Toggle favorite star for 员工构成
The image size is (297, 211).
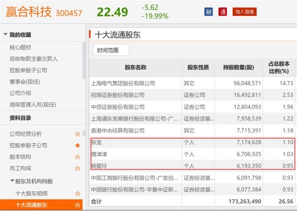click(78, 168)
